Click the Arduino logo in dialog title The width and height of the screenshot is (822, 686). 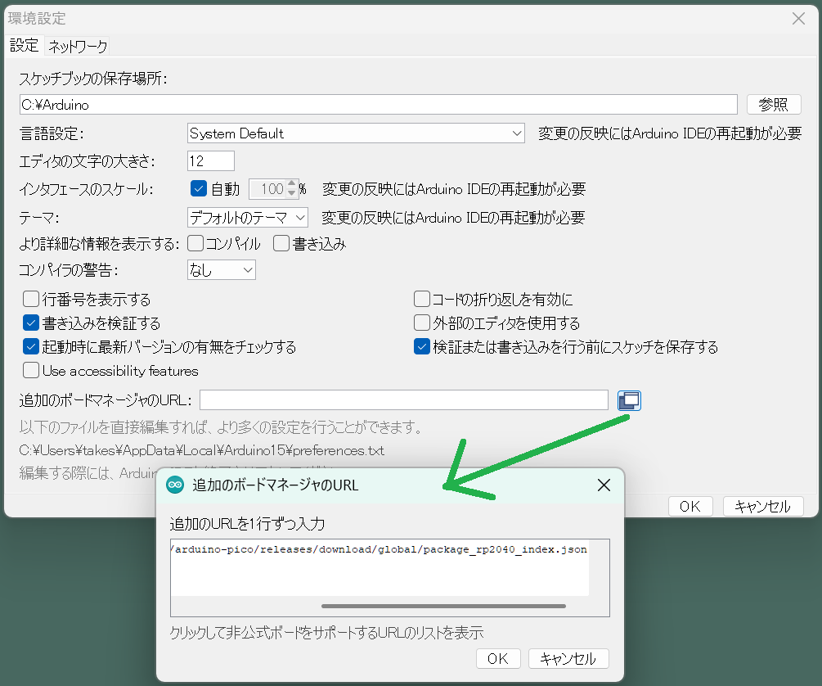175,485
